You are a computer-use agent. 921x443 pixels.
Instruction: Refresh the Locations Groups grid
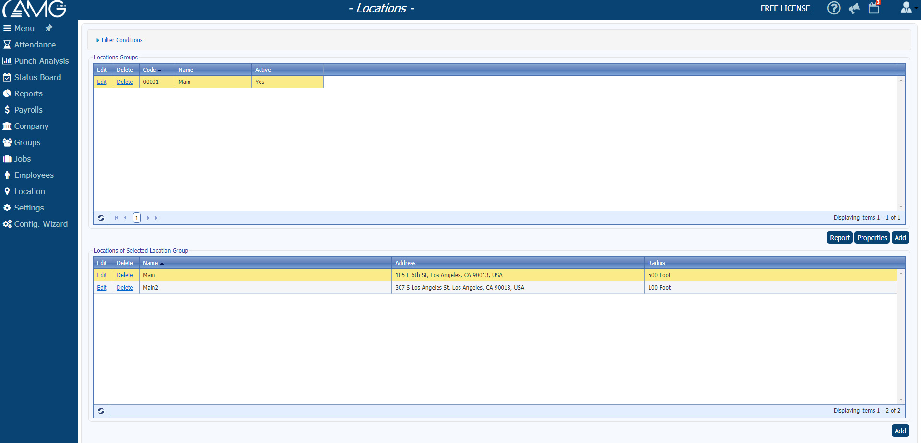101,218
